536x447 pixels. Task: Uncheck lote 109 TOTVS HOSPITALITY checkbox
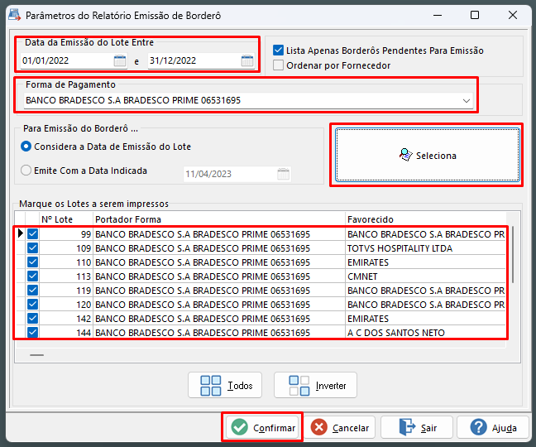pyautogui.click(x=33, y=248)
